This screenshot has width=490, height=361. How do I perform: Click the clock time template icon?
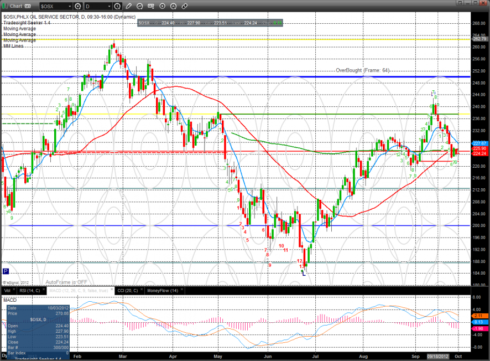(x=117, y=6)
